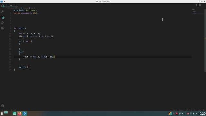Open the source control view icon
Viewport: 206px width, 116px height.
point(3,17)
